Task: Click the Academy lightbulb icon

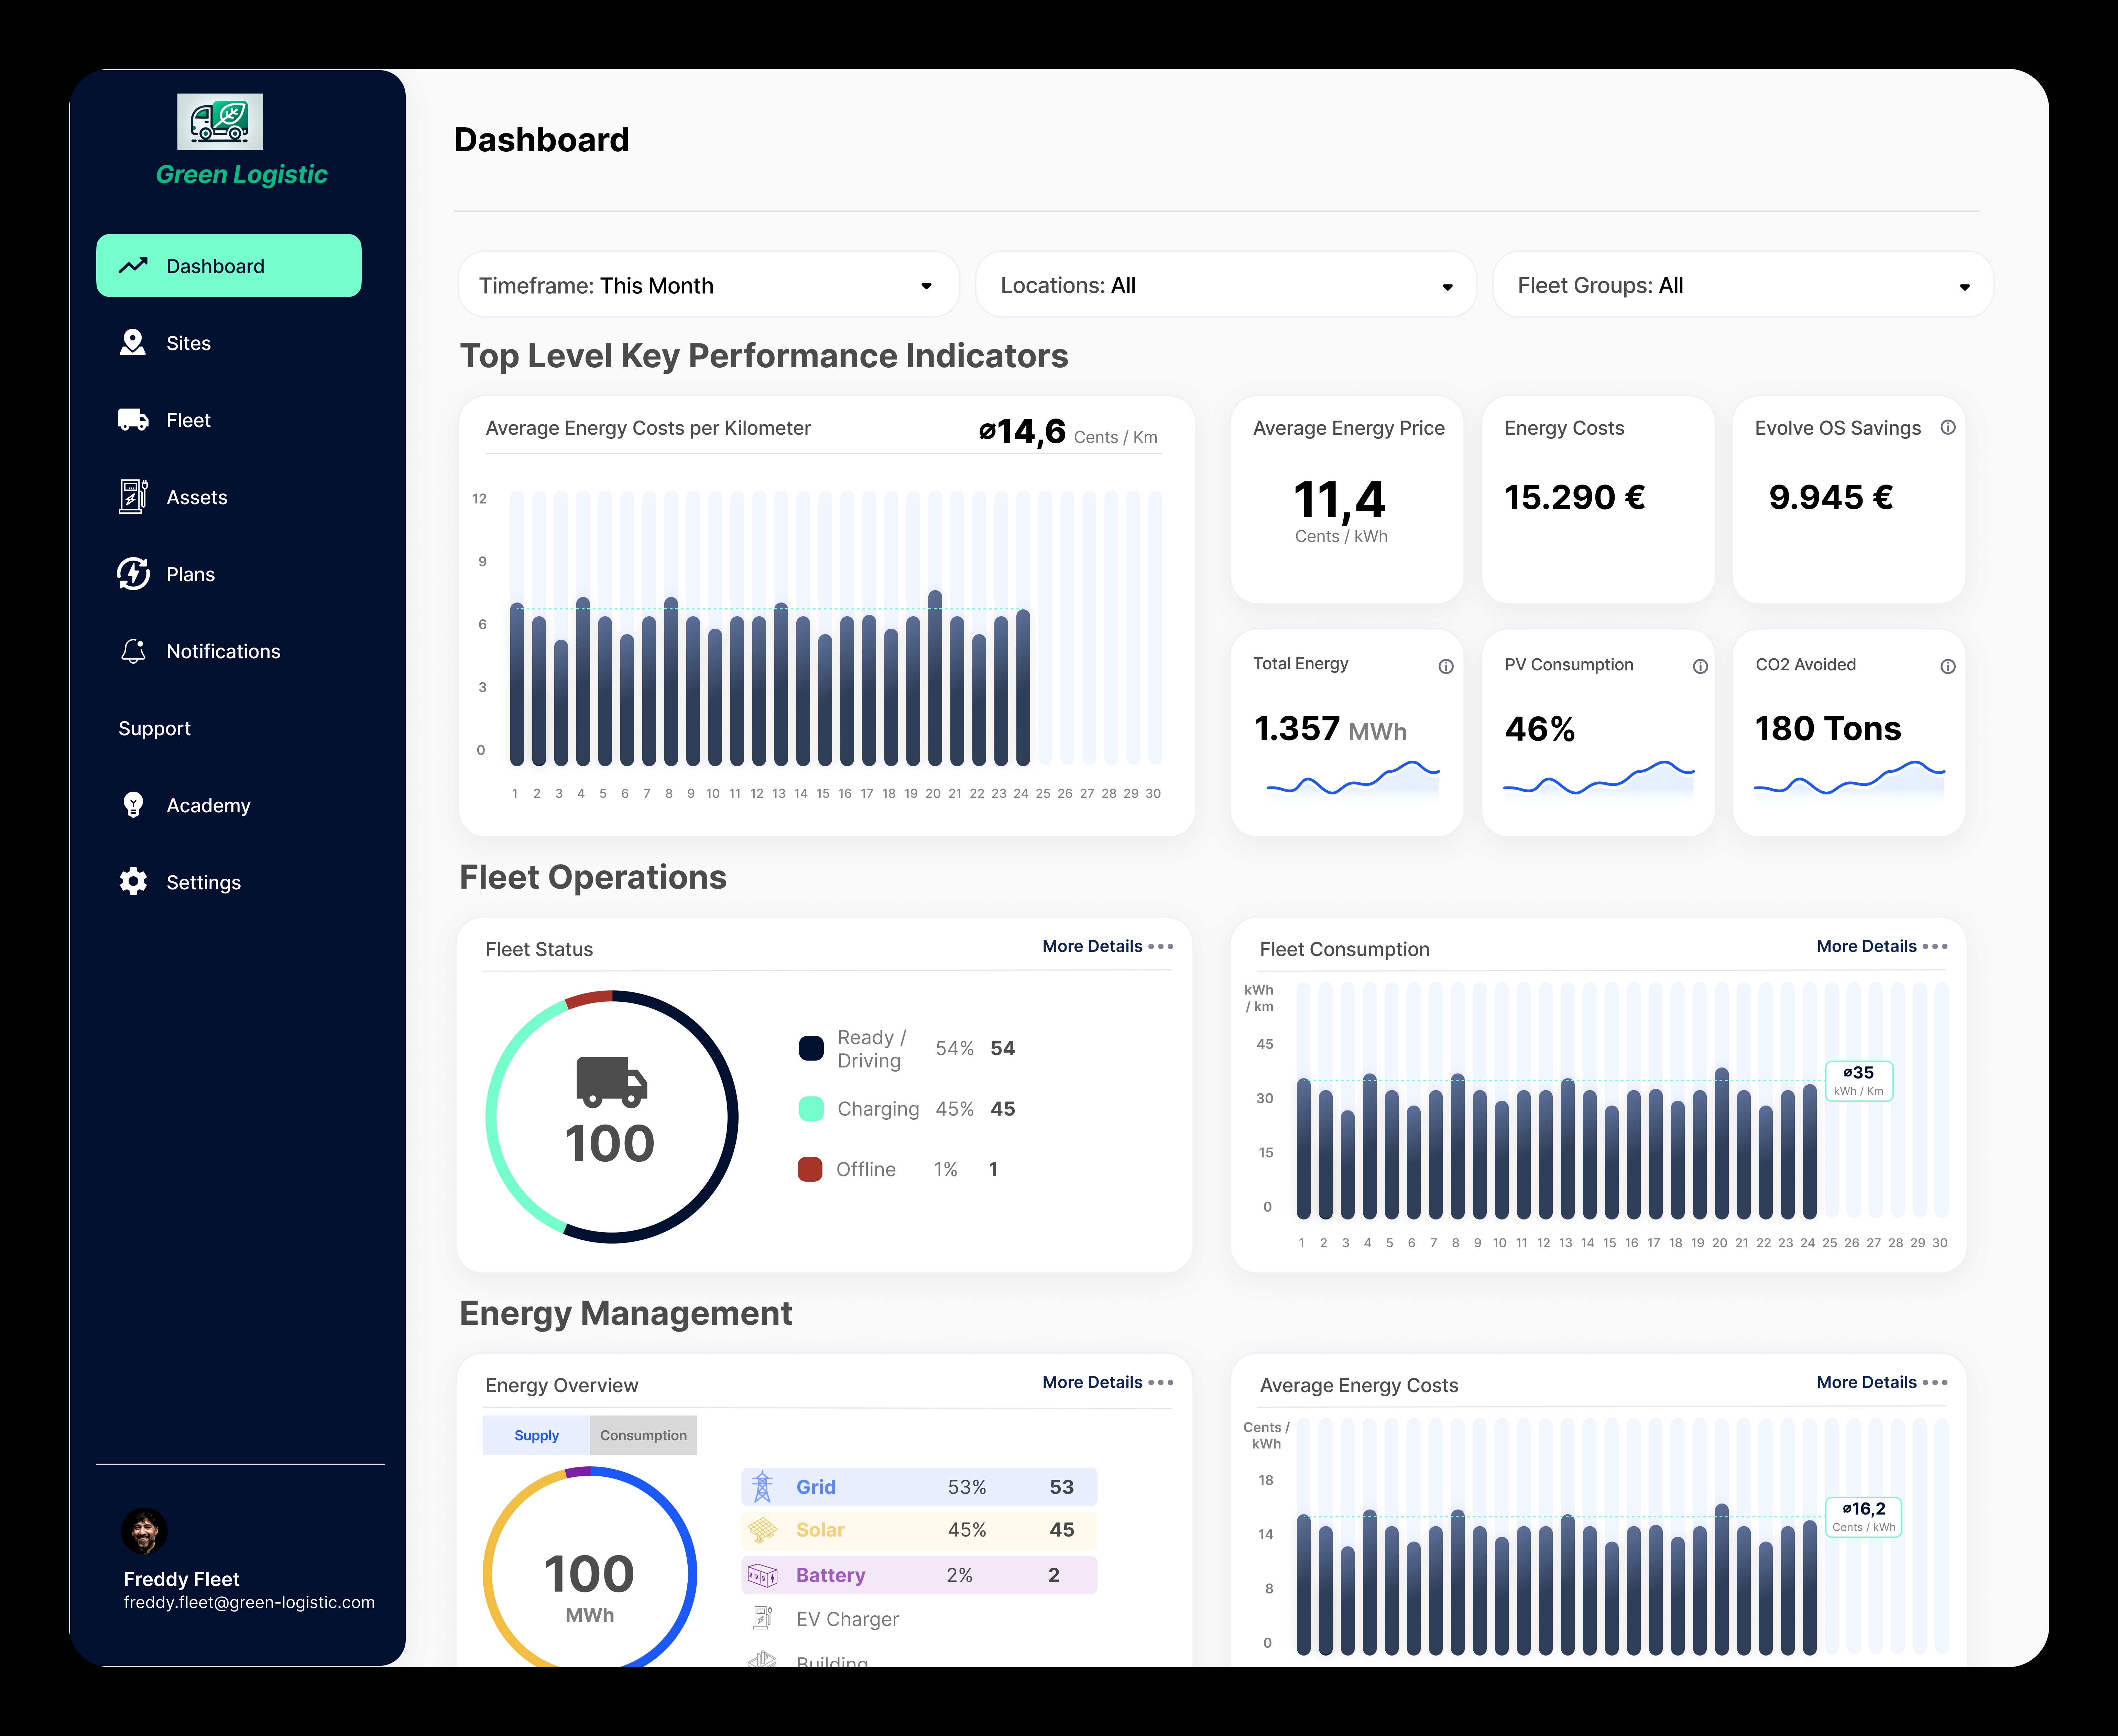Action: tap(133, 805)
